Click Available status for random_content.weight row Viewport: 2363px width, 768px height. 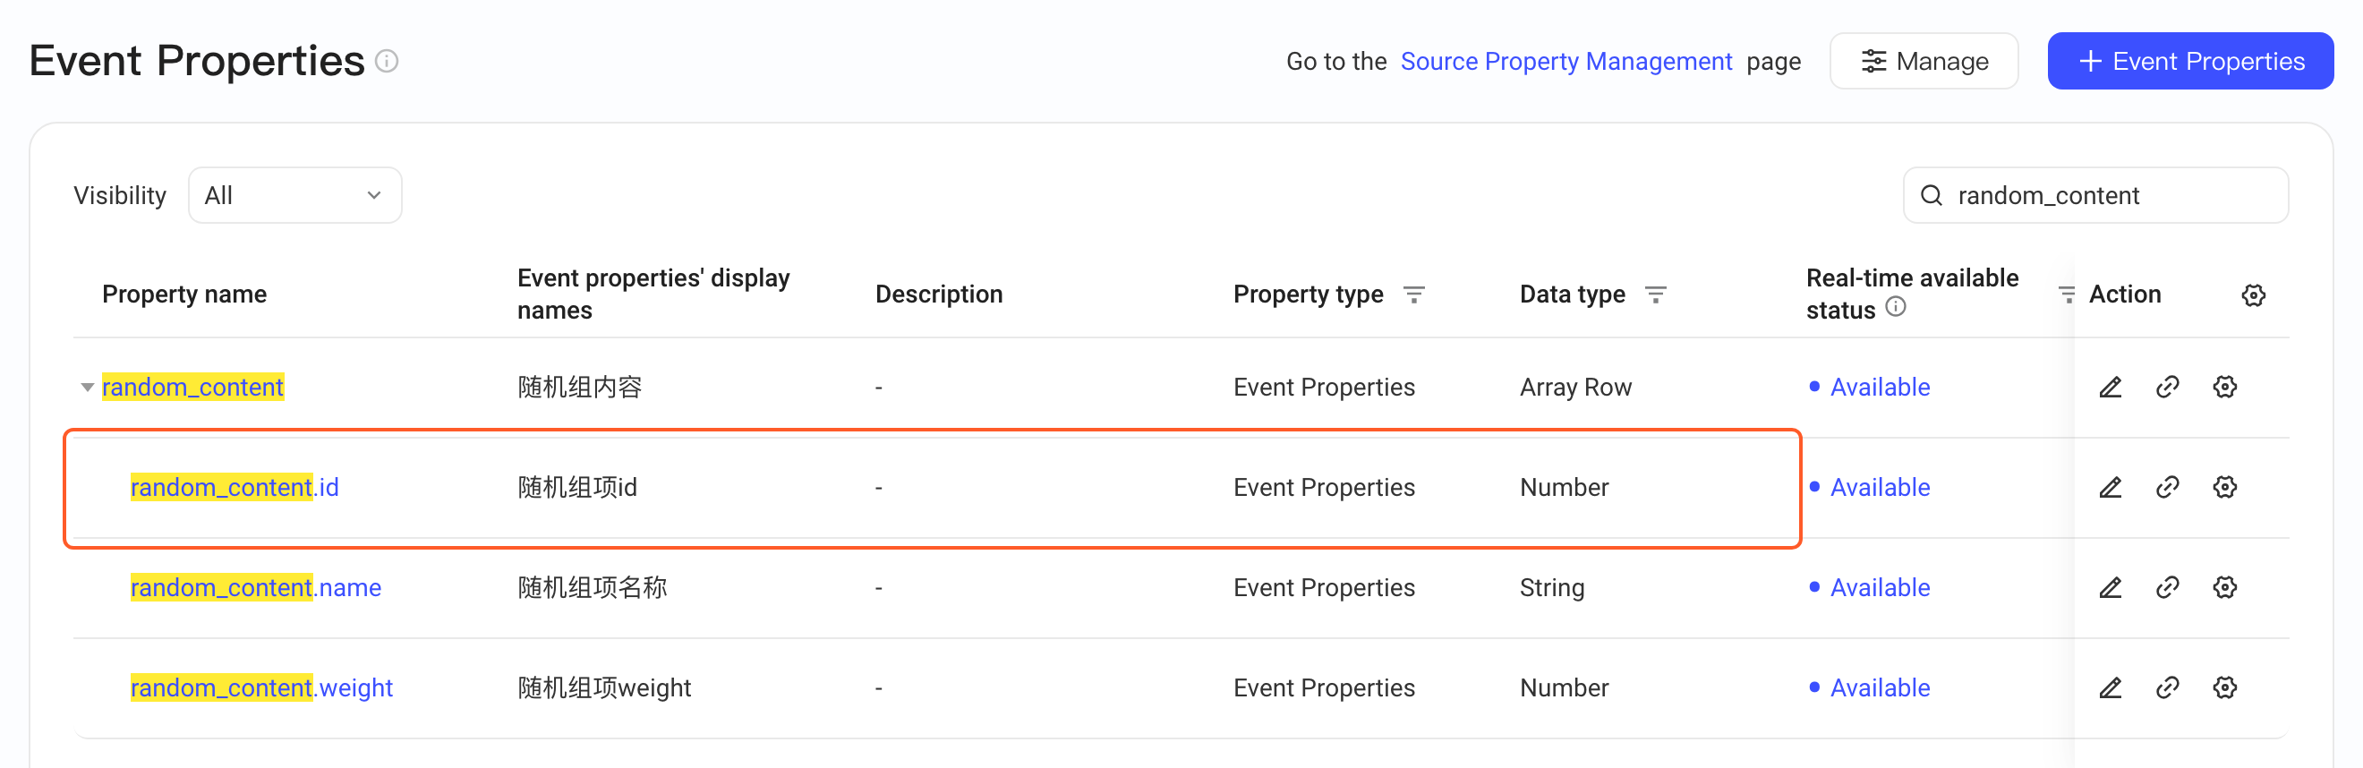(x=1880, y=687)
